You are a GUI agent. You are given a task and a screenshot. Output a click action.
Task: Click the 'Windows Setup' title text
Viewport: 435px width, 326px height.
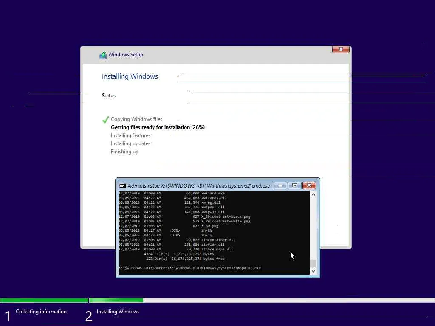click(x=126, y=55)
